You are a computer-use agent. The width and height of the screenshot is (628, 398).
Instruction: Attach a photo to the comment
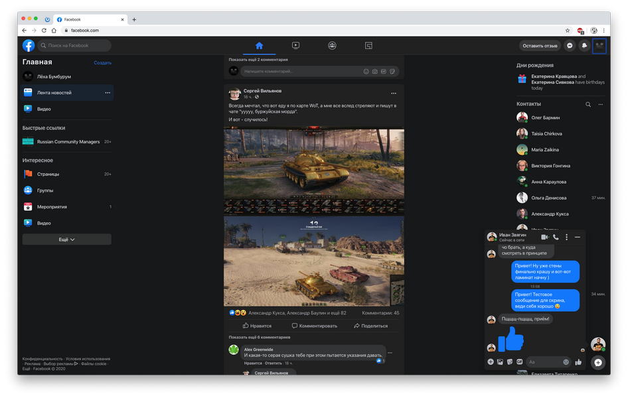coord(375,71)
